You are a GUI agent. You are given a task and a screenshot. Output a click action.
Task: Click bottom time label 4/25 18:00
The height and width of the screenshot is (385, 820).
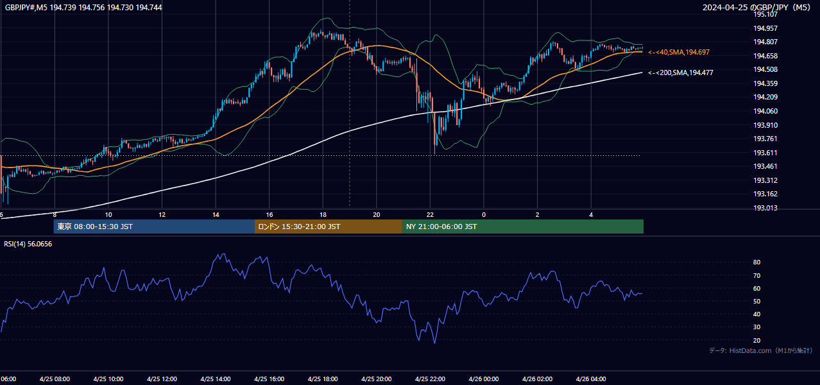pos(323,379)
